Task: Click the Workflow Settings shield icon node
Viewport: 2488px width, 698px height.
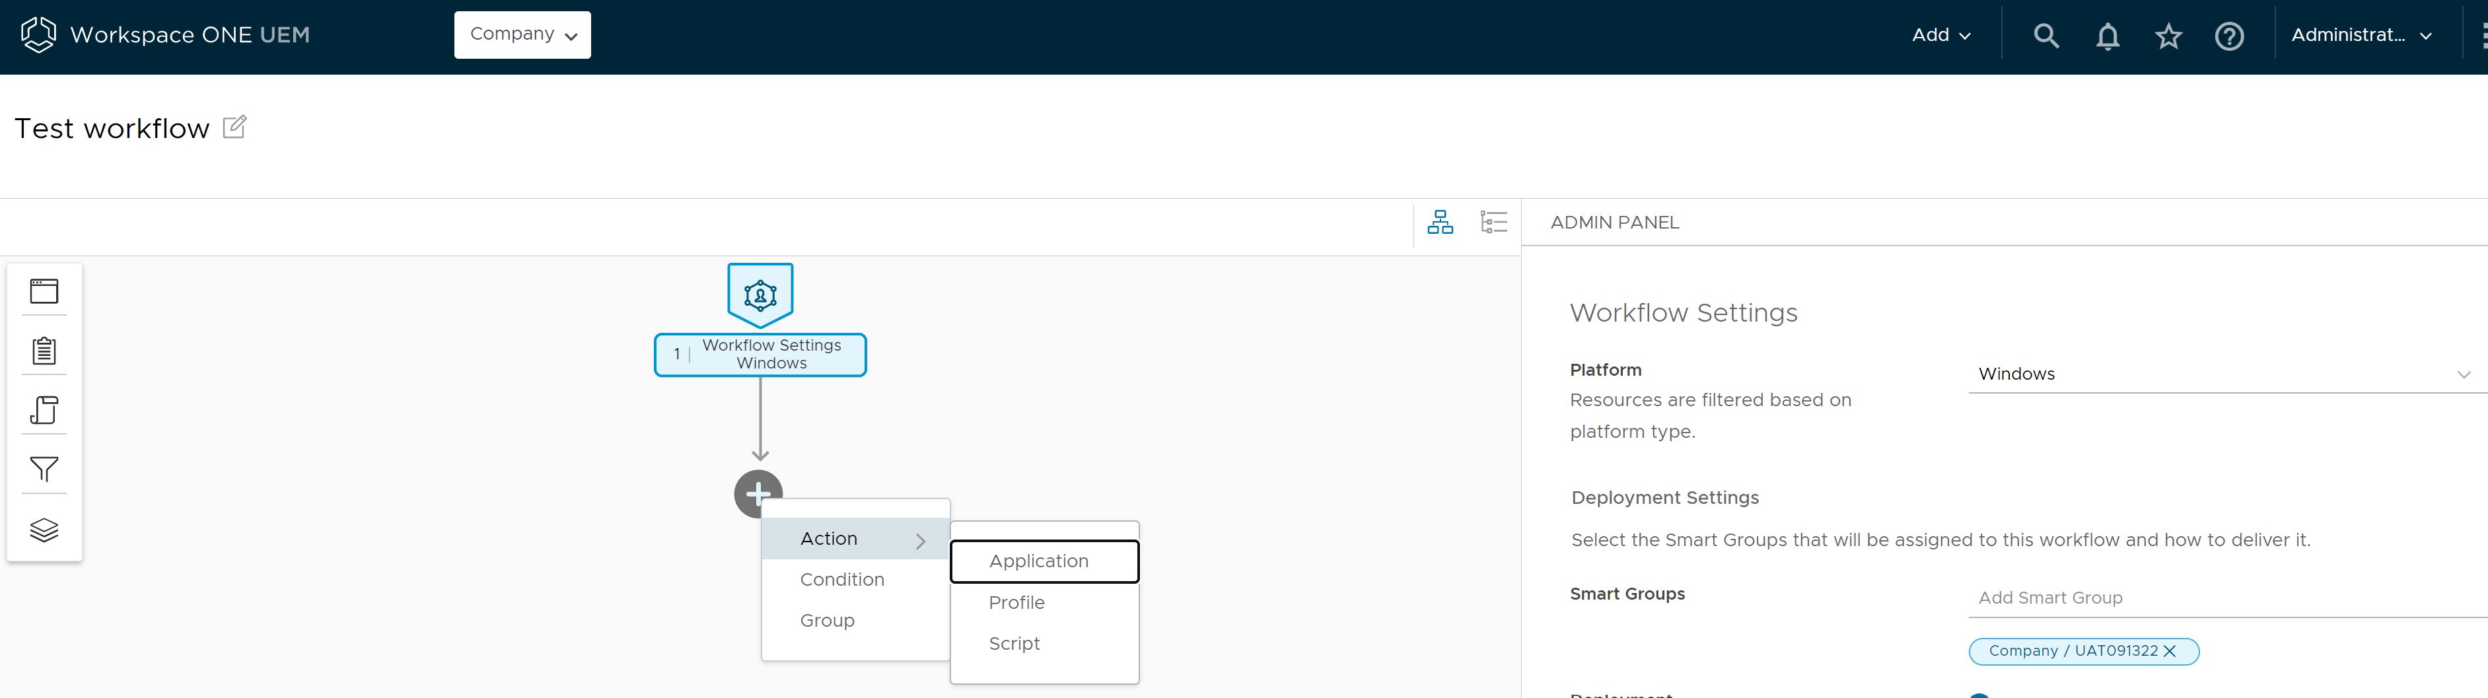Action: point(760,295)
